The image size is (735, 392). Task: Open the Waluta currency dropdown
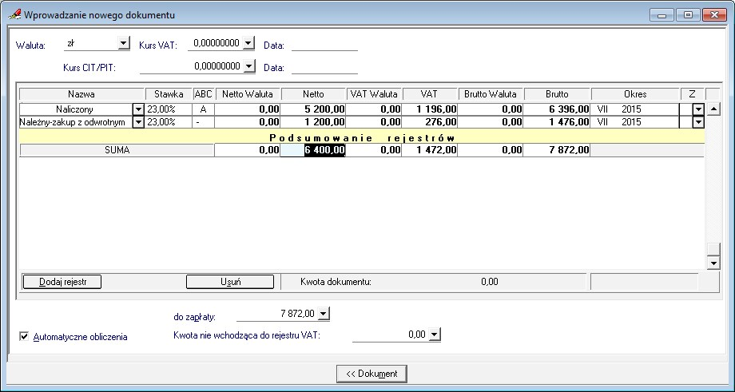[x=123, y=44]
